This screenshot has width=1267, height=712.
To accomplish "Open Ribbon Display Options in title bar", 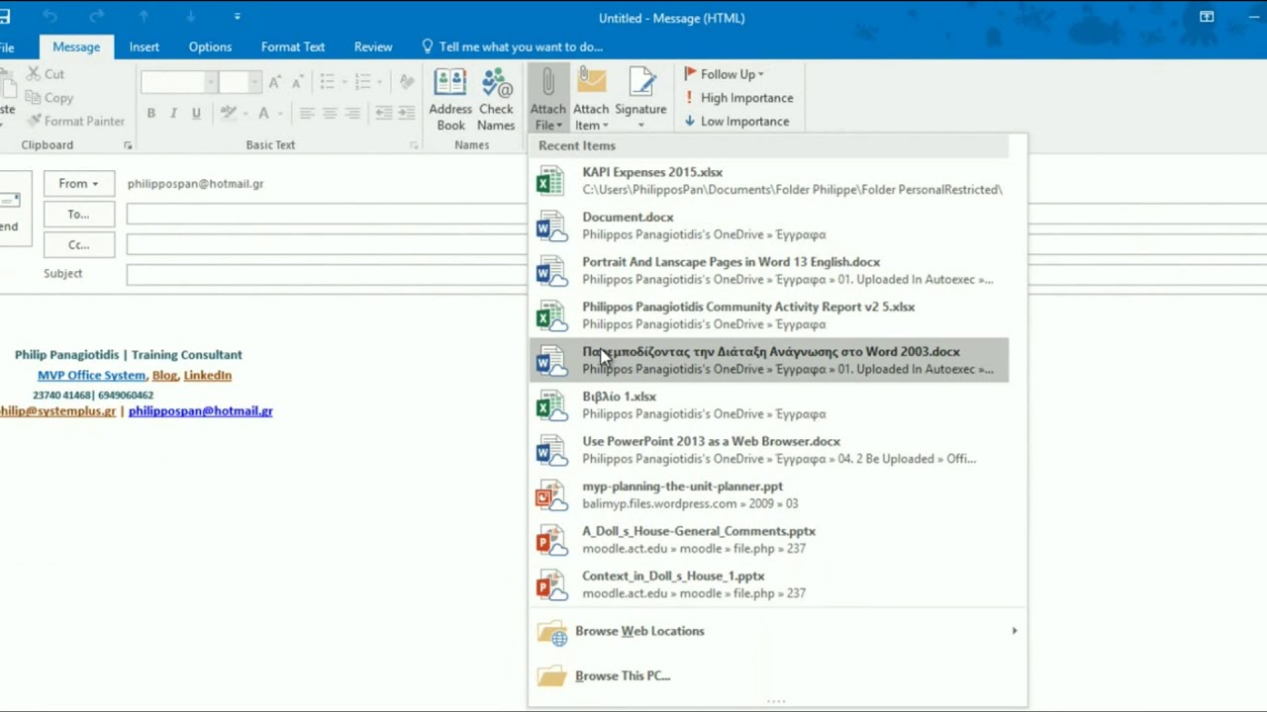I will pyautogui.click(x=1207, y=17).
